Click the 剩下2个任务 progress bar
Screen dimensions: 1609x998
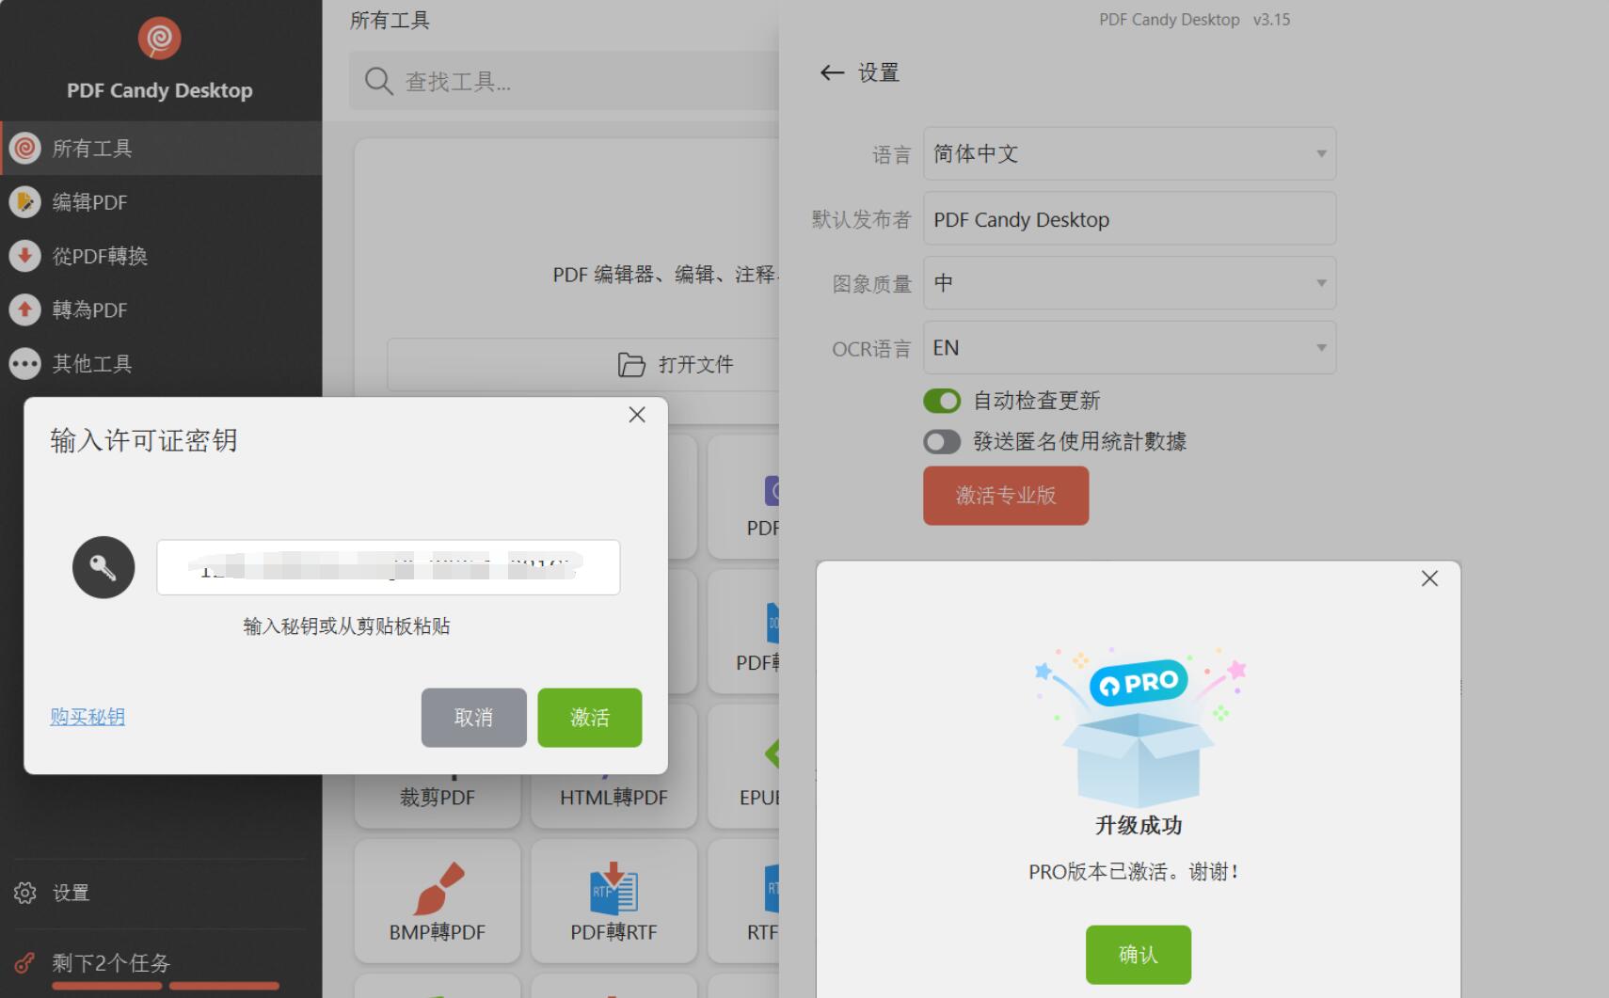165,985
